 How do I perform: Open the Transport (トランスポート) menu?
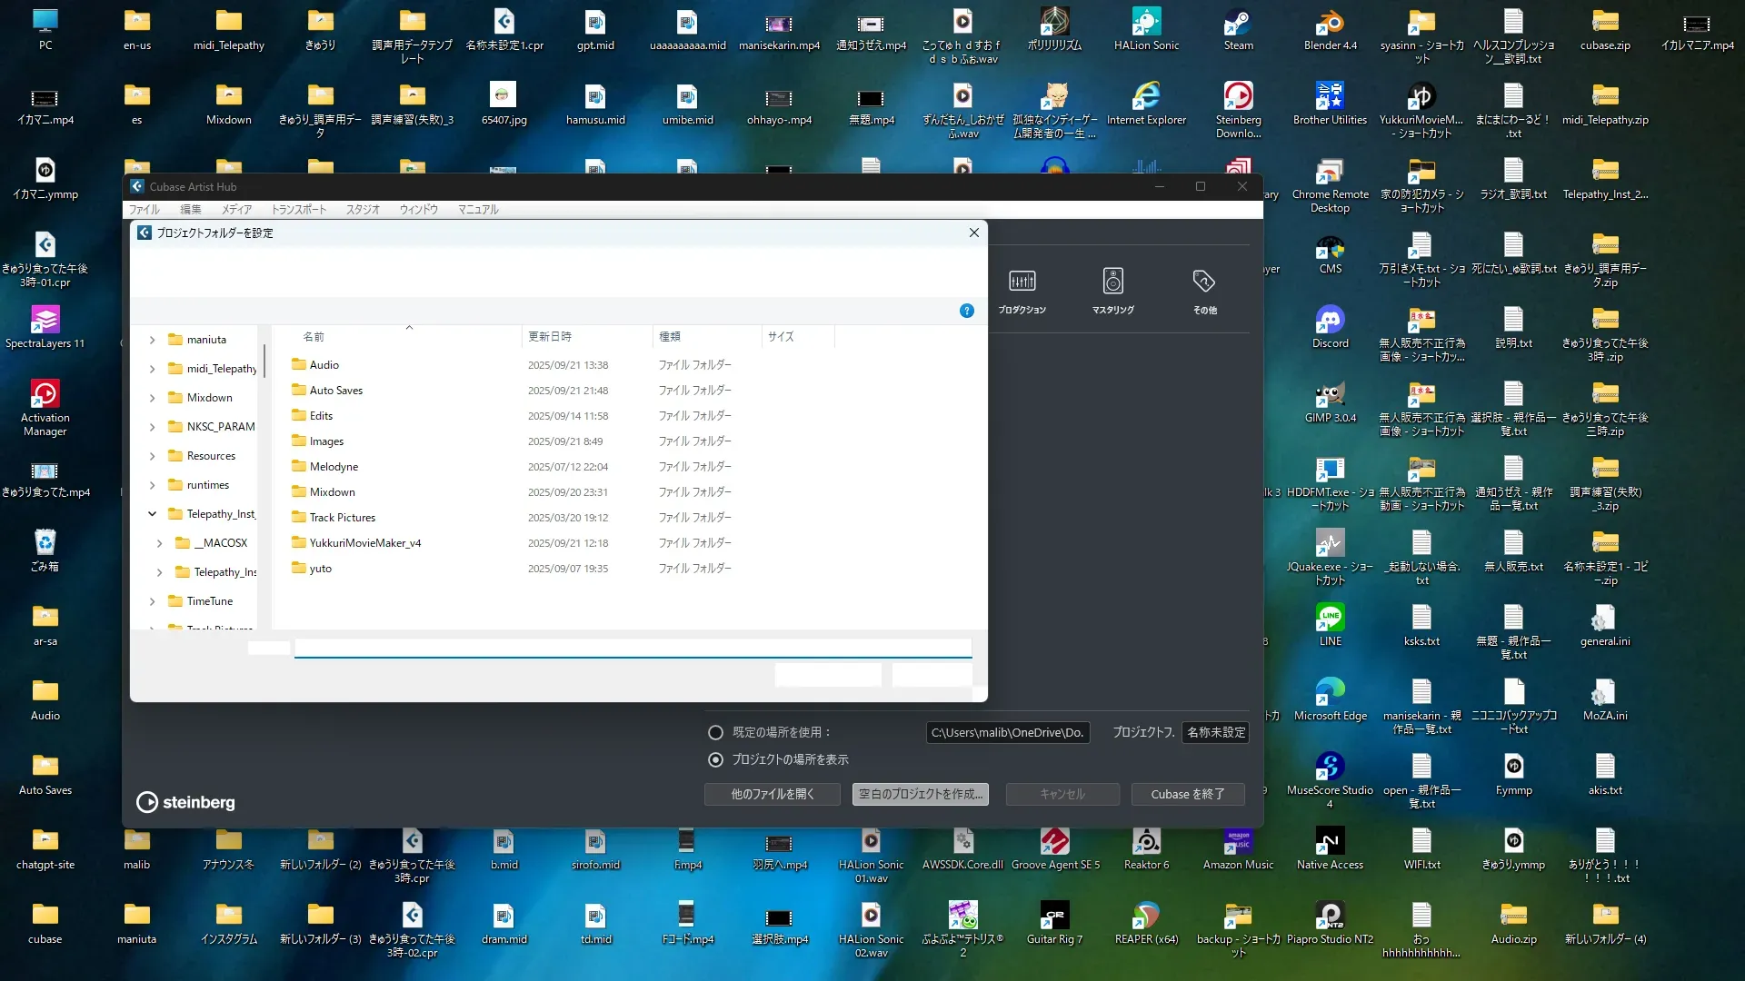coord(298,210)
